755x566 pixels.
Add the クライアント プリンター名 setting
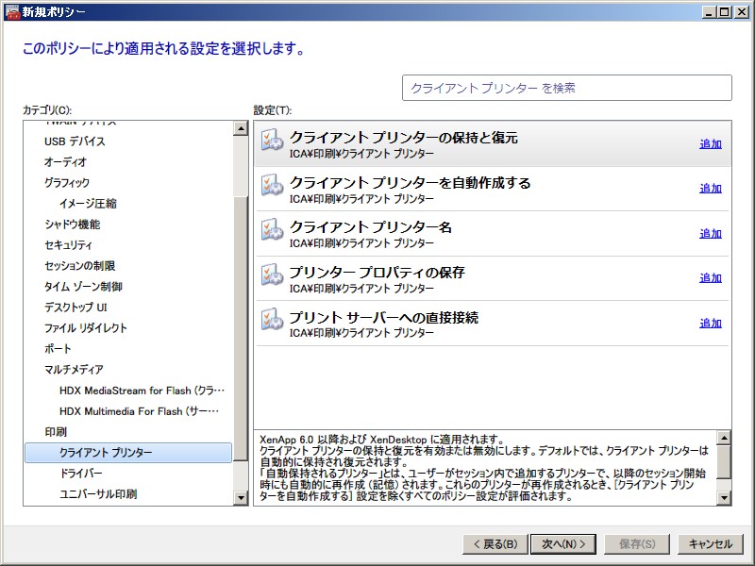tap(710, 234)
